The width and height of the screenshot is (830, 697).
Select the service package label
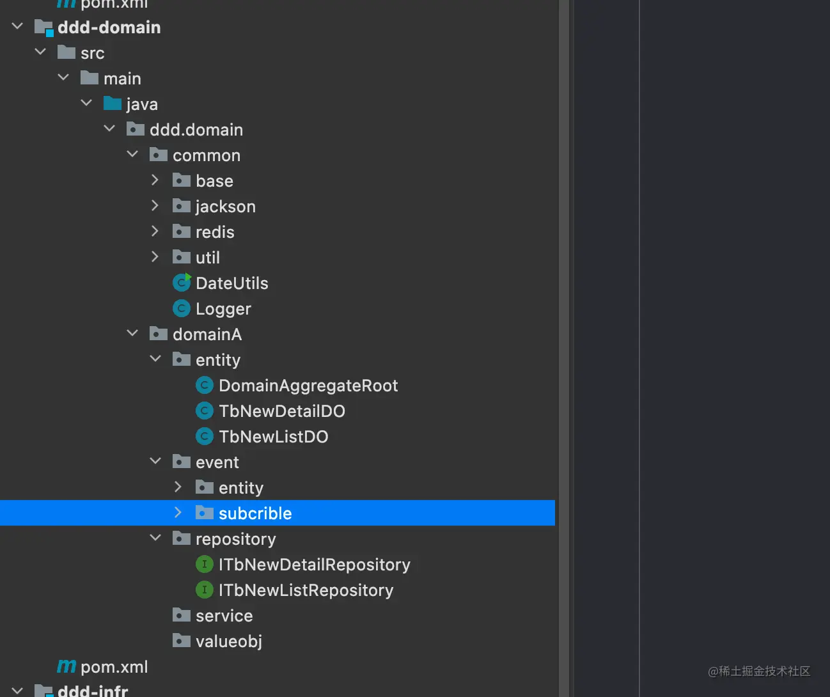point(224,616)
